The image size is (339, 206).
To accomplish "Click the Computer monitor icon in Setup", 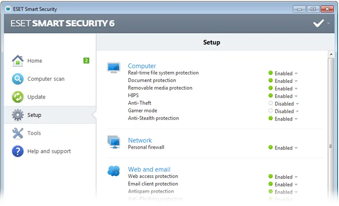I will point(114,68).
